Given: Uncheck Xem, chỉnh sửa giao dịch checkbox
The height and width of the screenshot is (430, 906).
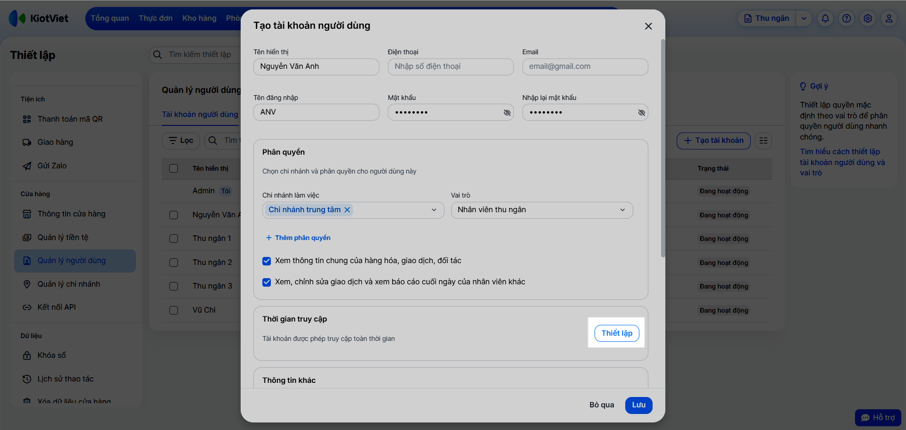Looking at the screenshot, I should point(267,282).
